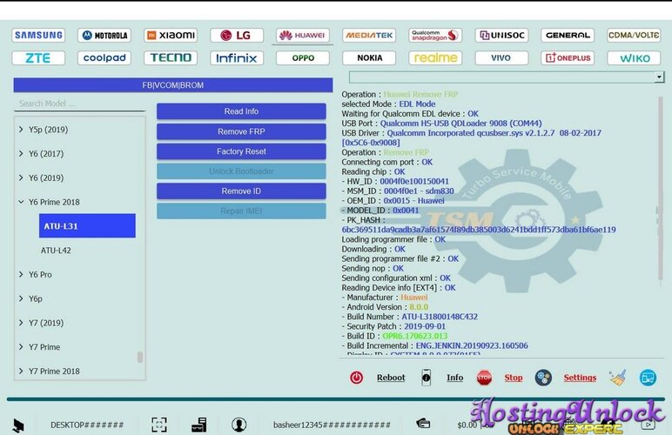672x435 pixels.
Task: Select the ATU-L42 model entry
Action: 56,251
